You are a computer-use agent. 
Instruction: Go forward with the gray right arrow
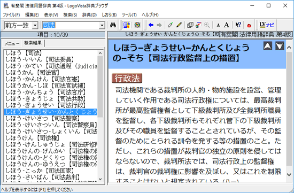coord(159,25)
